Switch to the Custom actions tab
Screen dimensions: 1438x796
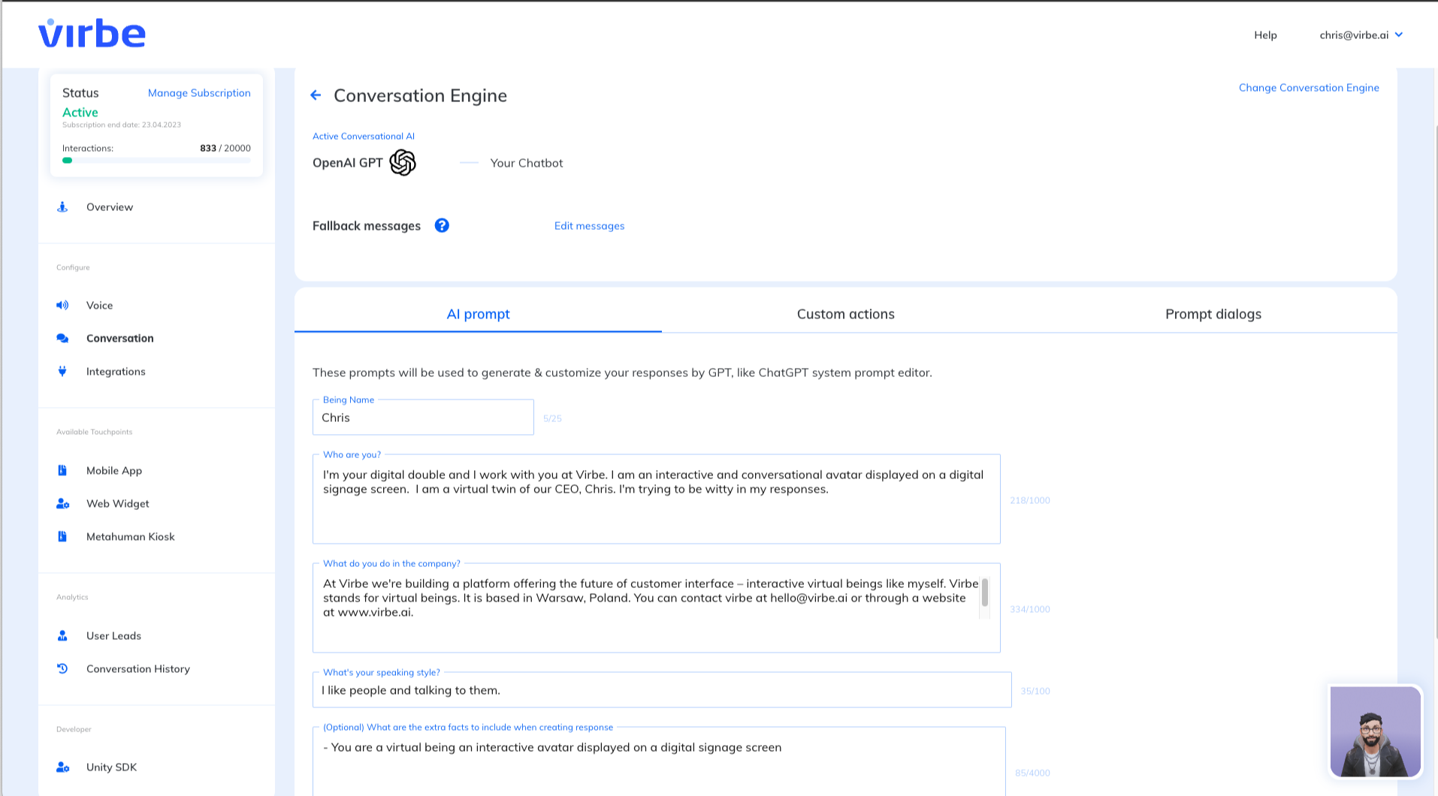[845, 314]
